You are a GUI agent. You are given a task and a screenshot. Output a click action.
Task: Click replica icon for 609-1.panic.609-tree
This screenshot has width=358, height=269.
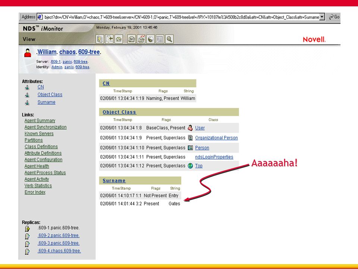tap(27, 229)
